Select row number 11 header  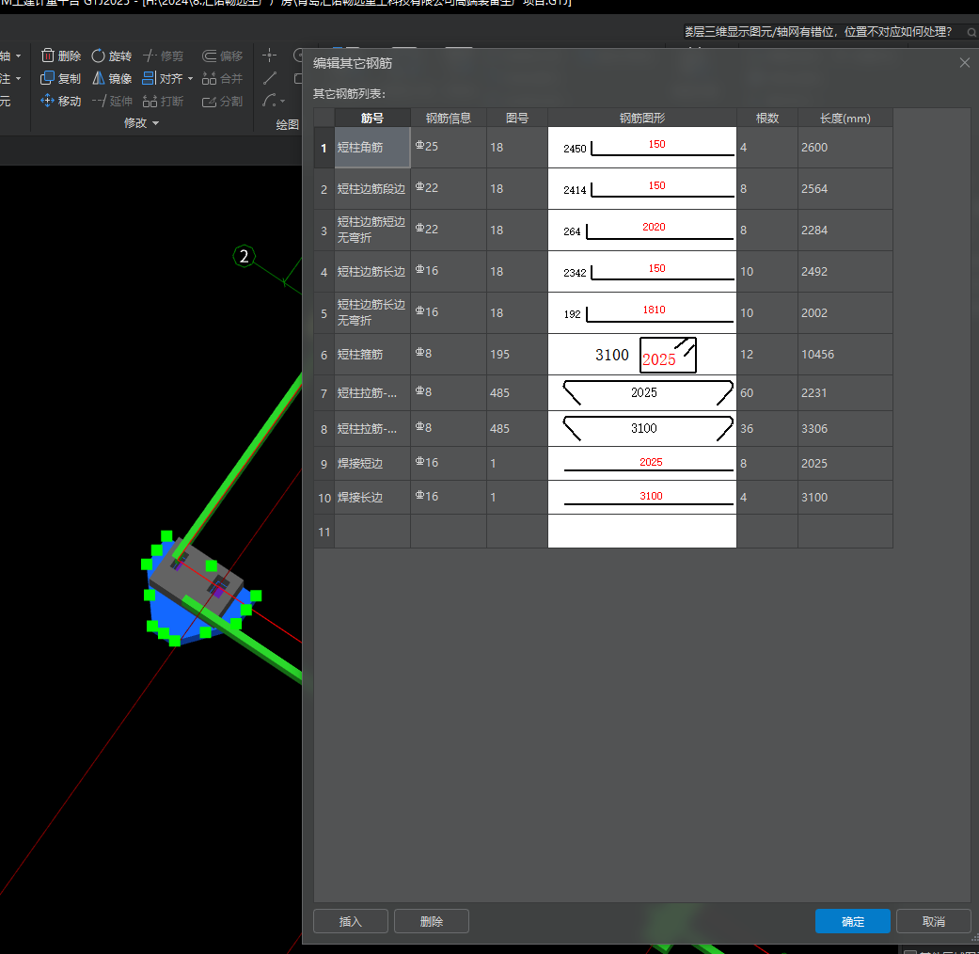pos(324,532)
